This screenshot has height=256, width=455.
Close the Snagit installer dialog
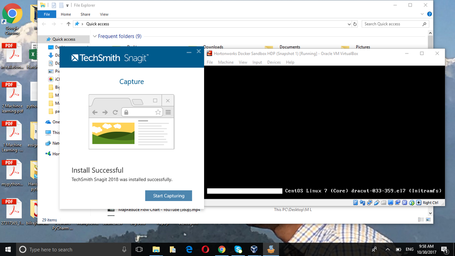click(199, 51)
